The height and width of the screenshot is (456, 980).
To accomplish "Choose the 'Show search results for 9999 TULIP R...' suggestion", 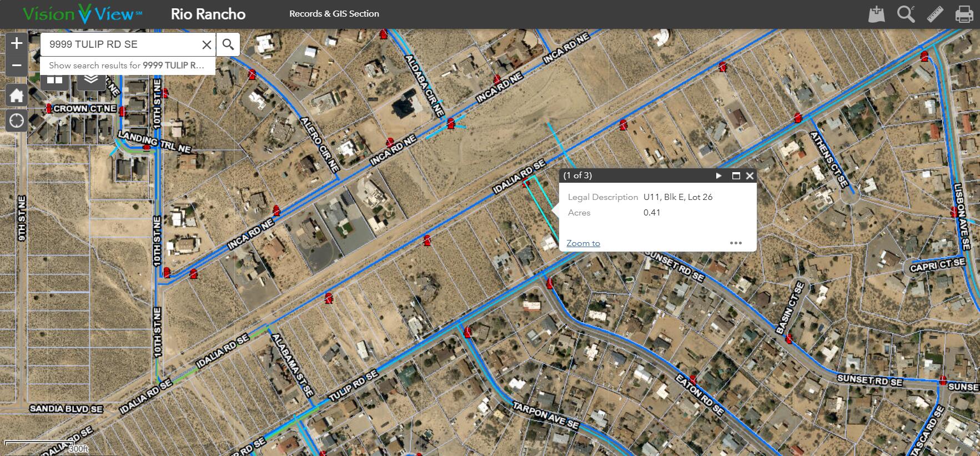I will [127, 66].
